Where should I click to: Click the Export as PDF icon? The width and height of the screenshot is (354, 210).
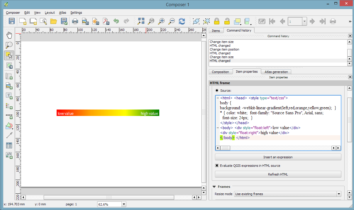point(106,21)
